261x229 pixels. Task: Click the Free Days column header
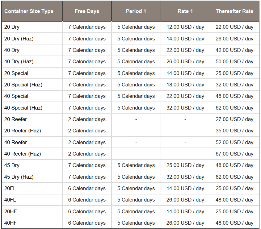point(87,11)
